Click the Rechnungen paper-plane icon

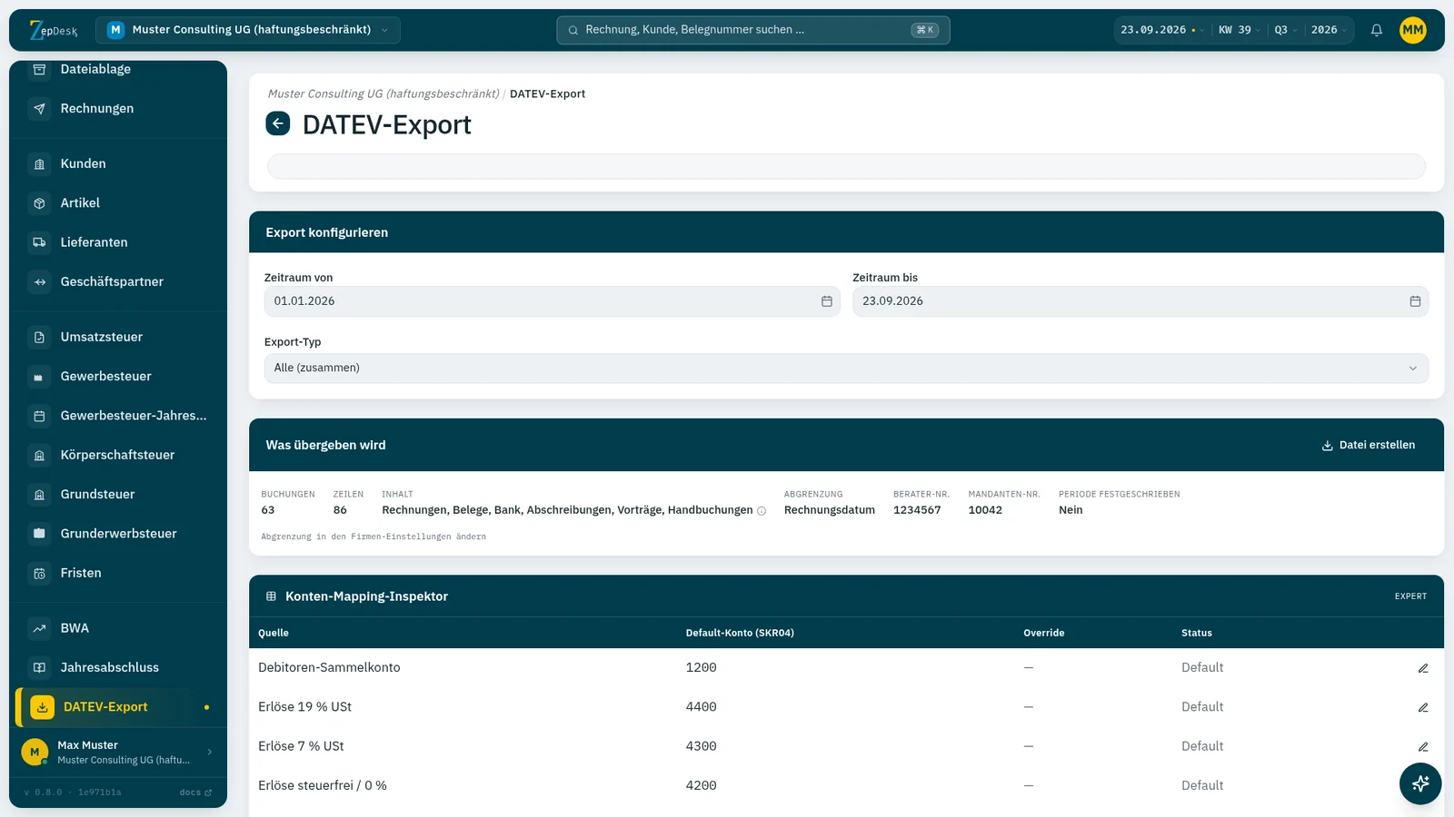pos(39,109)
